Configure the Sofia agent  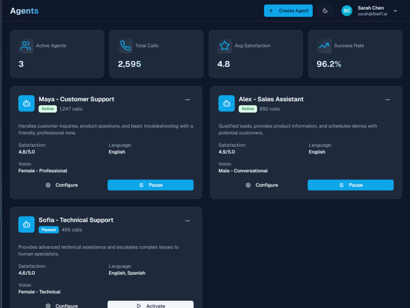[x=61, y=305]
